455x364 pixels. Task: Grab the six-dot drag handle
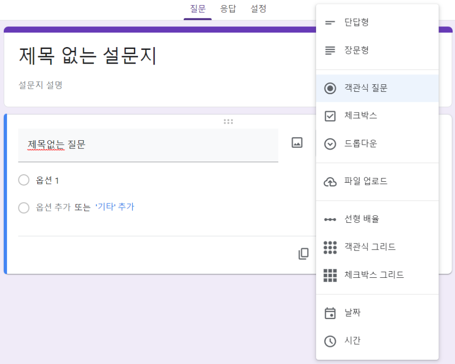click(228, 121)
